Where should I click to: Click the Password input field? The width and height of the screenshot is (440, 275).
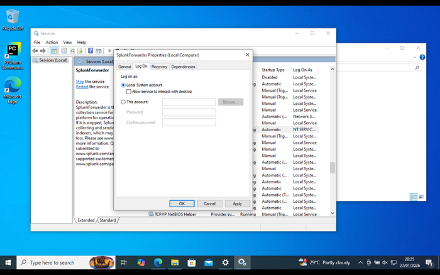(x=189, y=112)
